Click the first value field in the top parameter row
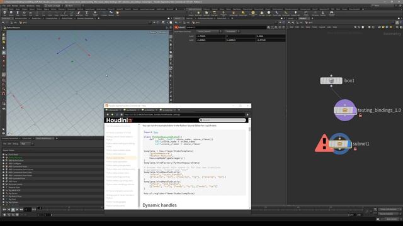403x226 pixels. [211, 36]
